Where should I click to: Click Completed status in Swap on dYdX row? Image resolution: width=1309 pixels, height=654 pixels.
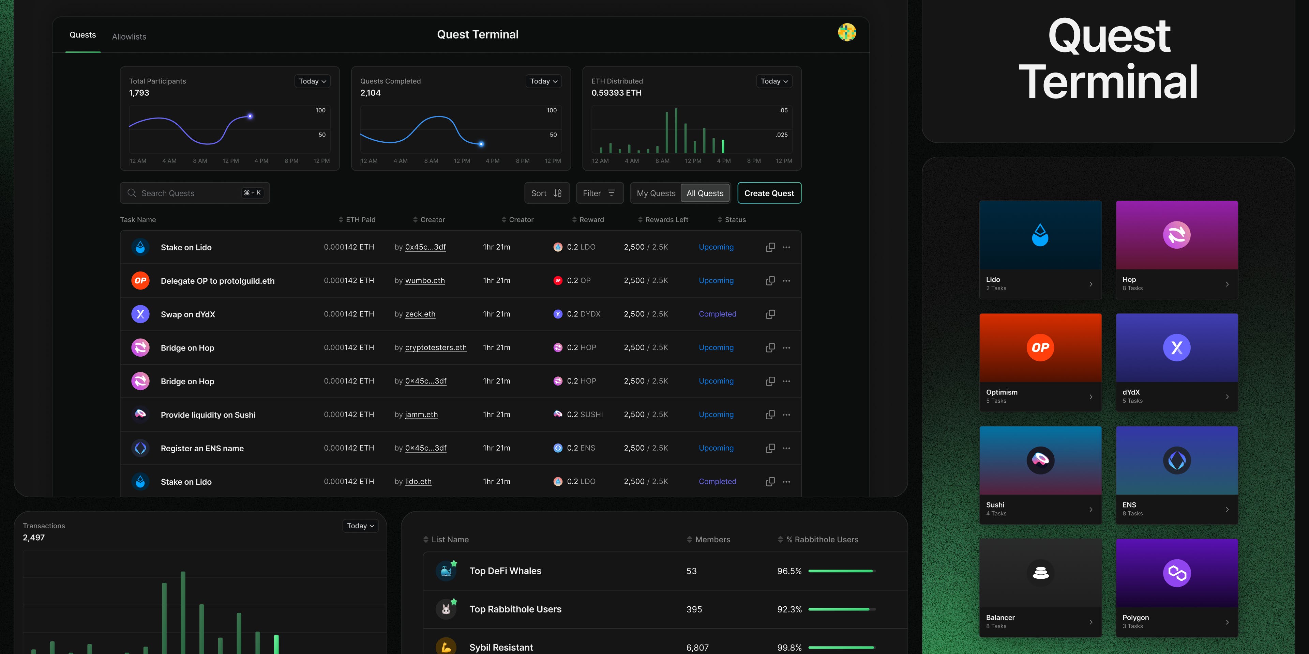pos(717,314)
